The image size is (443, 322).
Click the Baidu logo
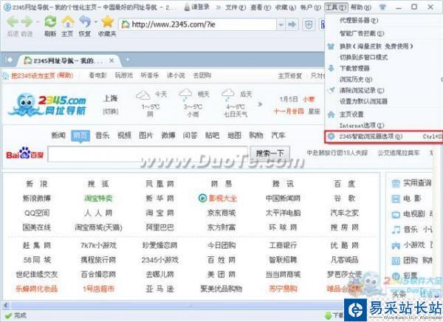[x=25, y=154]
